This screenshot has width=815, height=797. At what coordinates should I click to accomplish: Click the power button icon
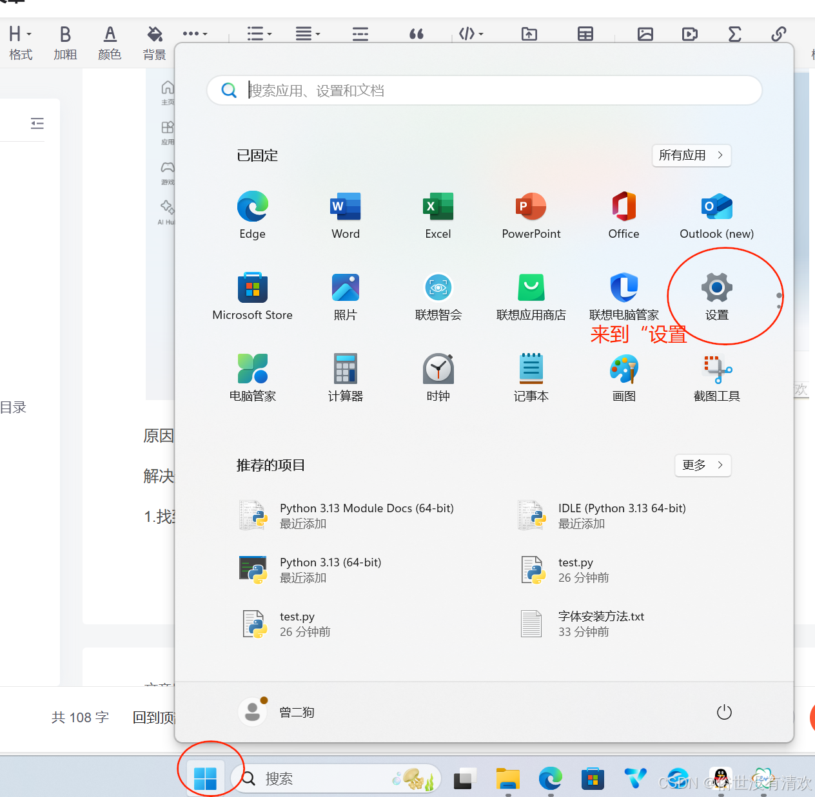[724, 712]
